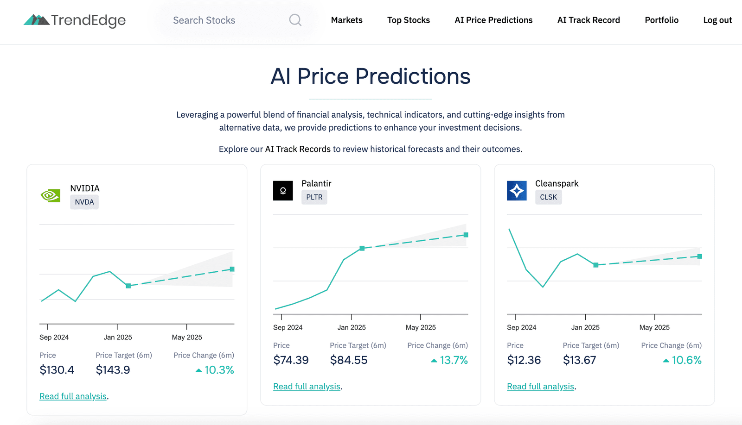Open the Markets menu
The height and width of the screenshot is (425, 742).
[346, 20]
